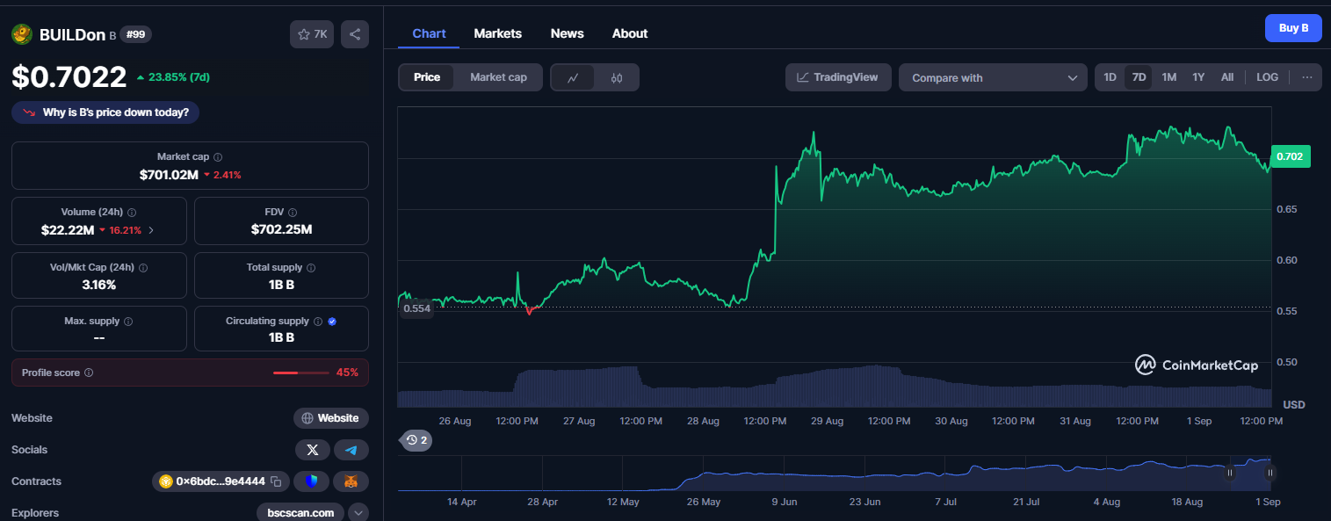The height and width of the screenshot is (521, 1331).
Task: Click the Buy B button
Action: pyautogui.click(x=1293, y=28)
